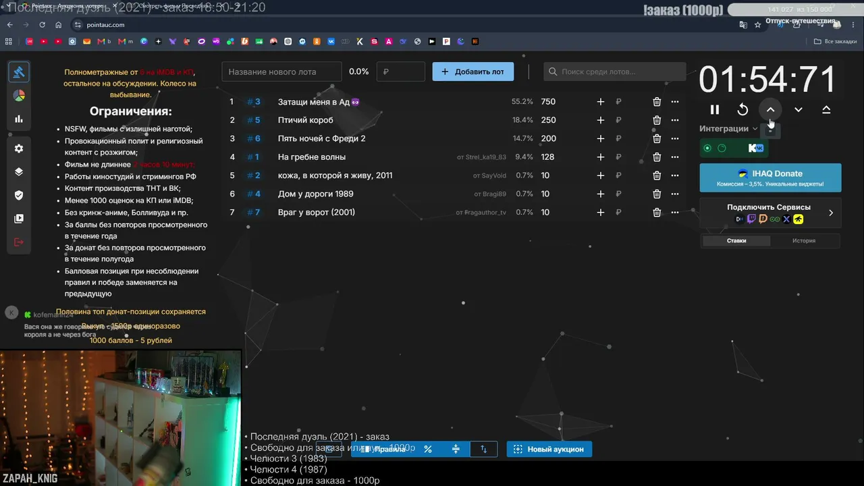Open the video library icon in sidebar
864x486 pixels.
[x=19, y=219]
